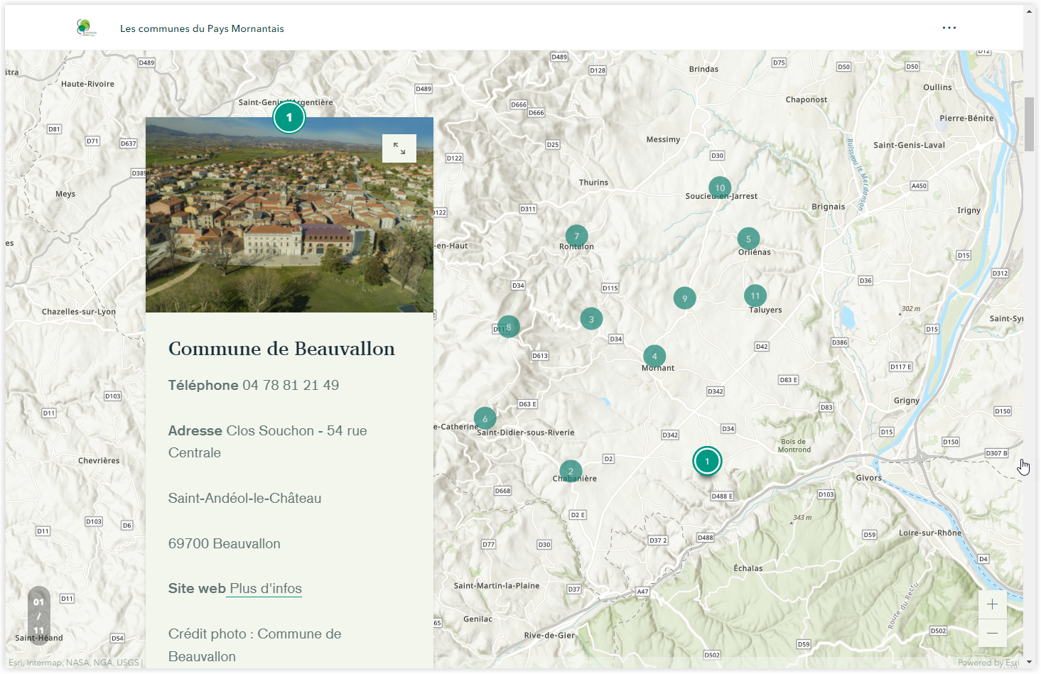This screenshot has width=1041, height=674.
Task: Click the scrollbar up arrow
Action: (1029, 11)
